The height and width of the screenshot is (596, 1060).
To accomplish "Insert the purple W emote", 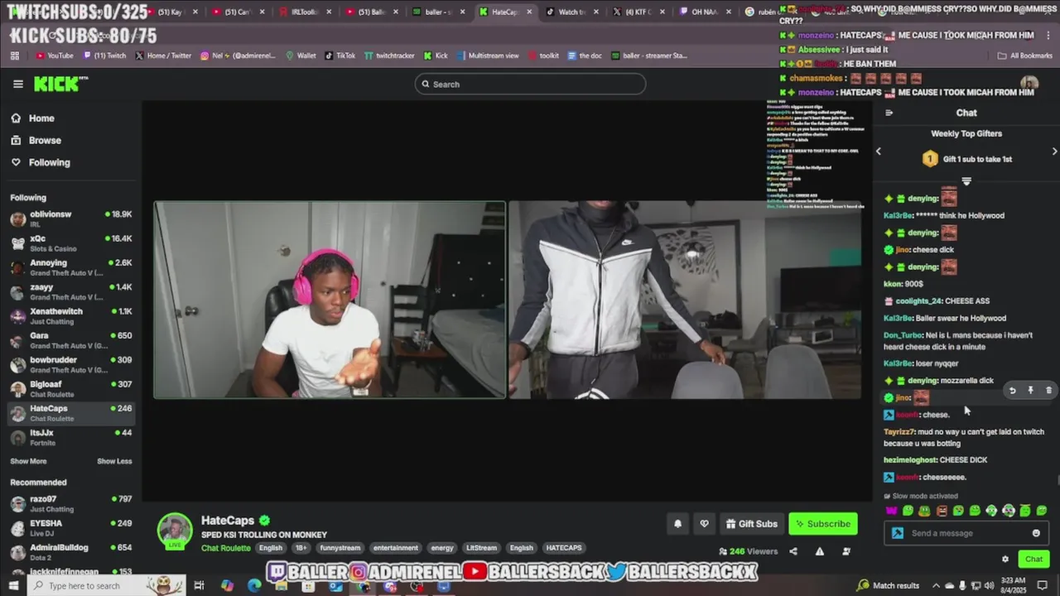I will [x=891, y=511].
